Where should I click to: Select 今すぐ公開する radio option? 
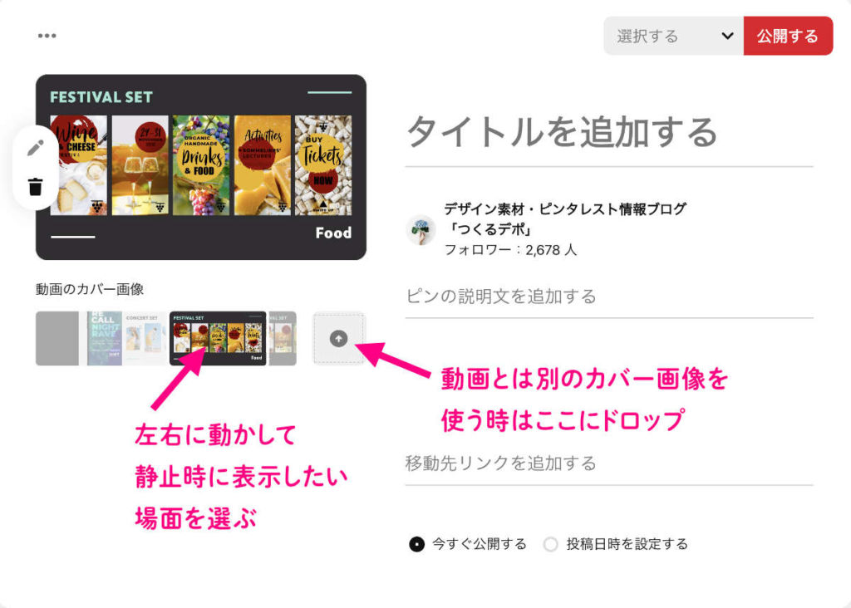coord(417,544)
